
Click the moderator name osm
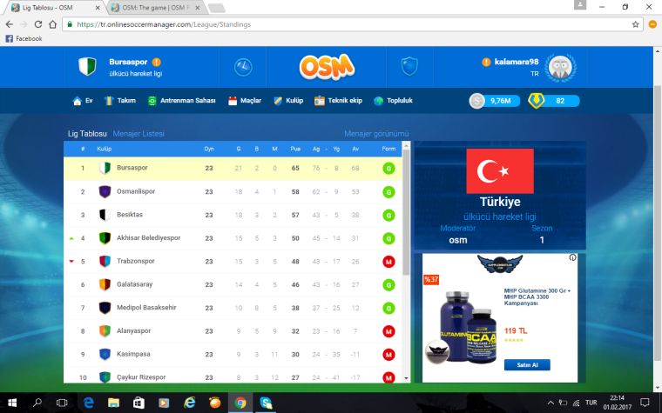coord(457,240)
